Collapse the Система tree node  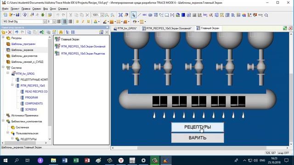coord(3,67)
